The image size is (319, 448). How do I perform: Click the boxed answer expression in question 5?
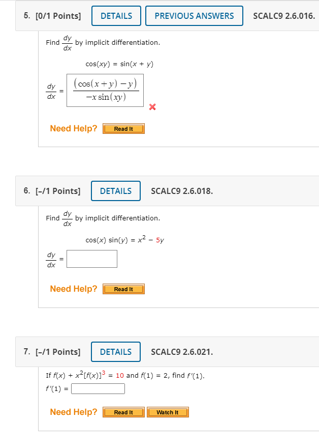click(105, 90)
